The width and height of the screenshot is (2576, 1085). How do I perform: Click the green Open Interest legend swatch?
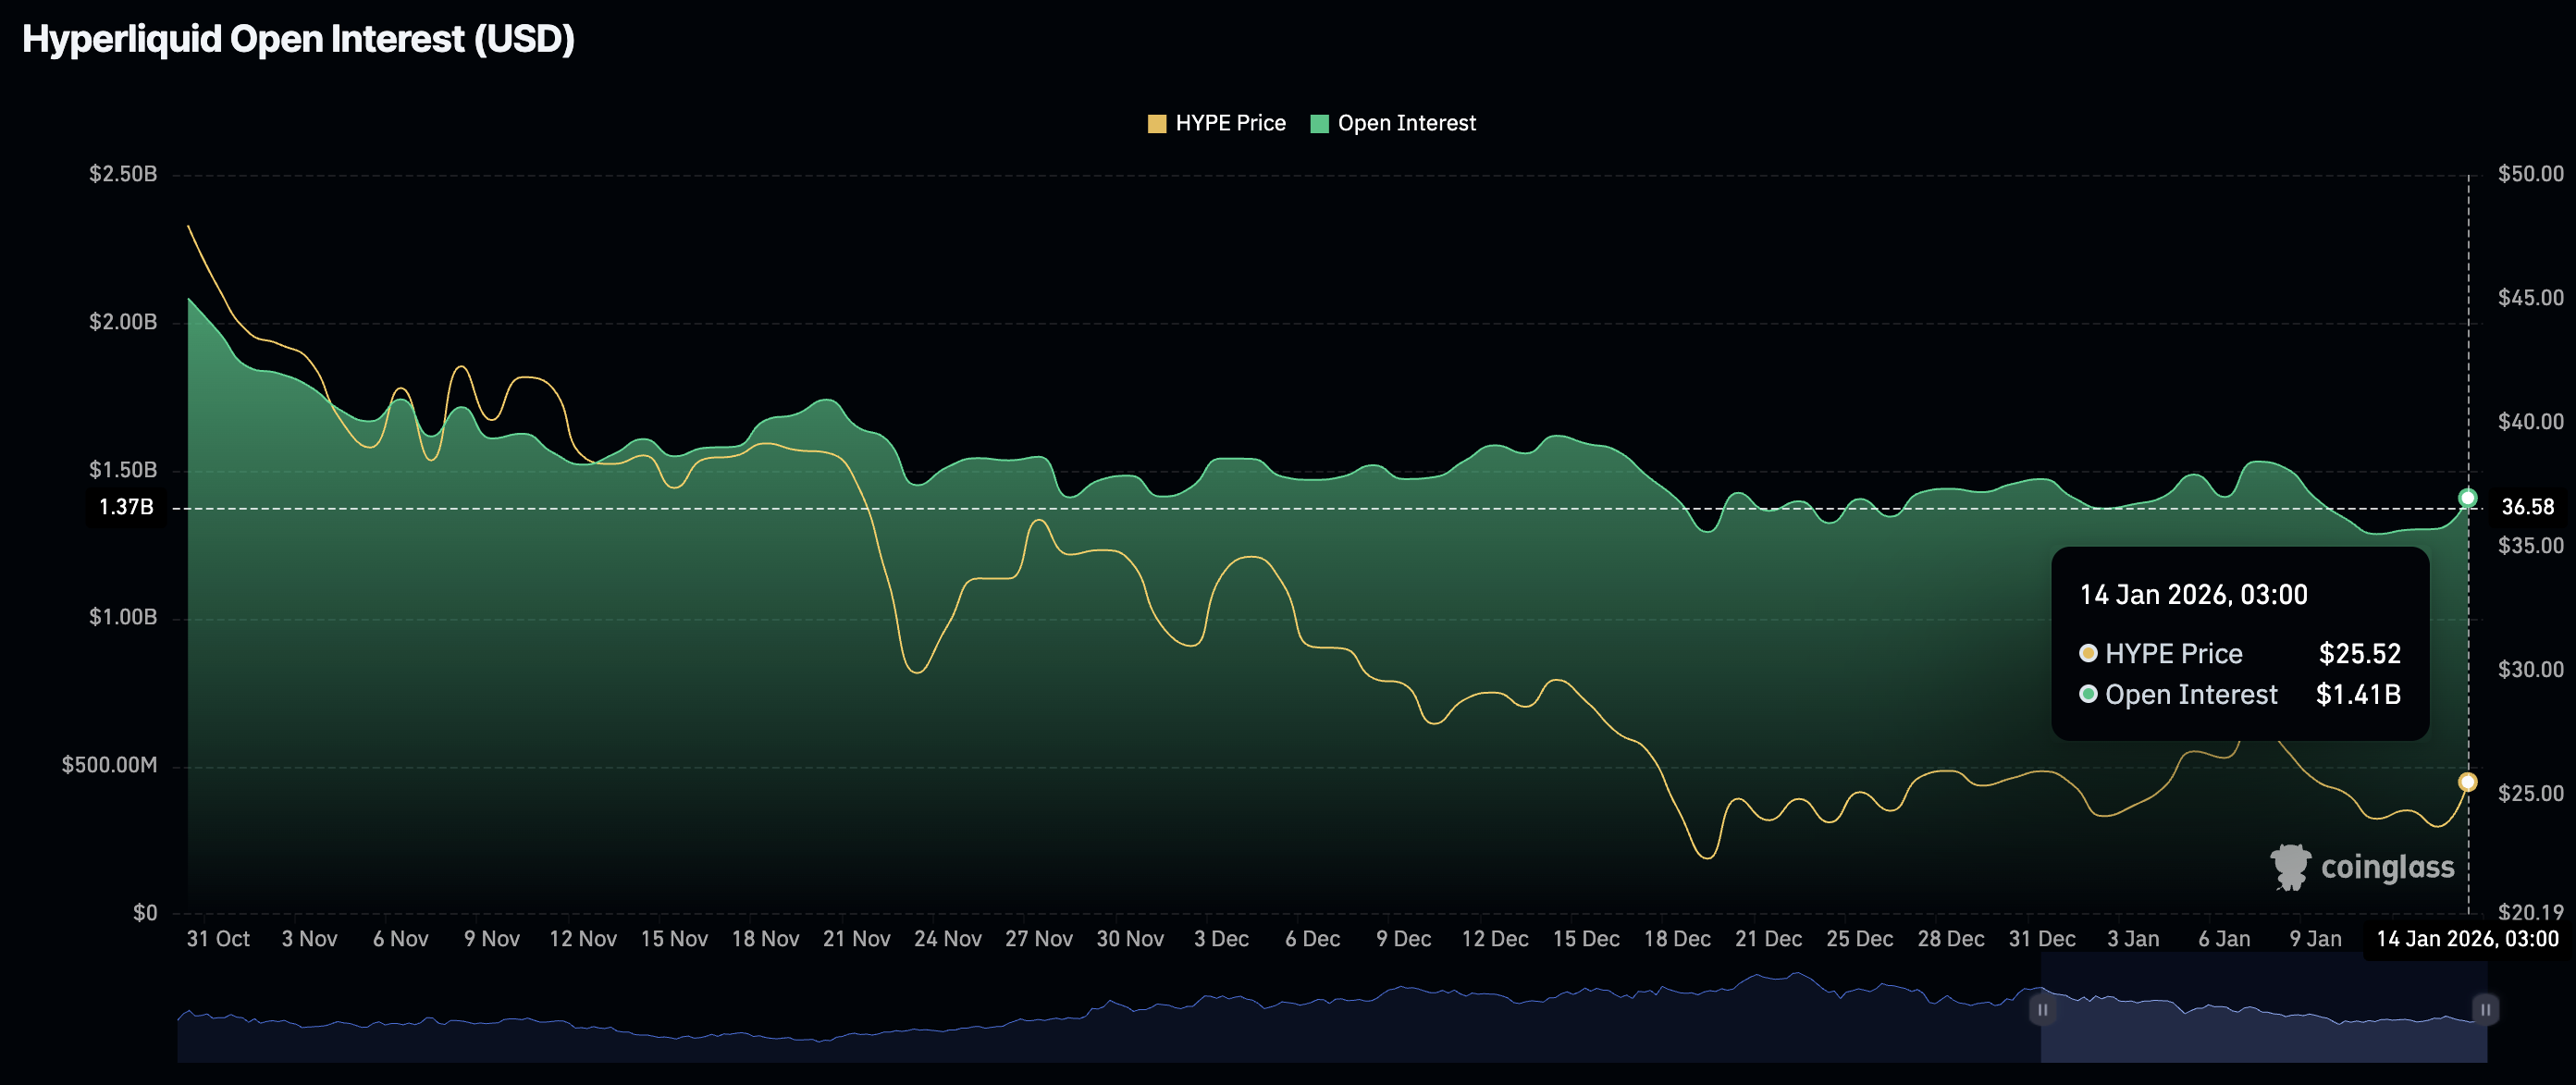coord(1320,123)
